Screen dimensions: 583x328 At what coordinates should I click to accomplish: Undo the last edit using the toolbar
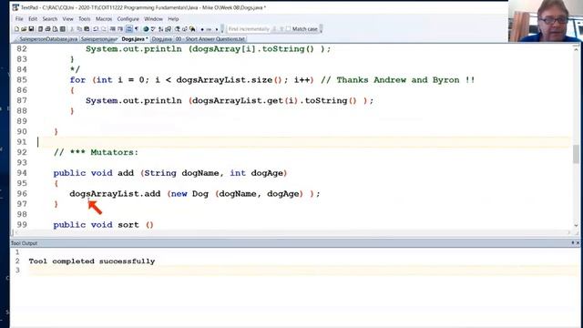click(95, 29)
